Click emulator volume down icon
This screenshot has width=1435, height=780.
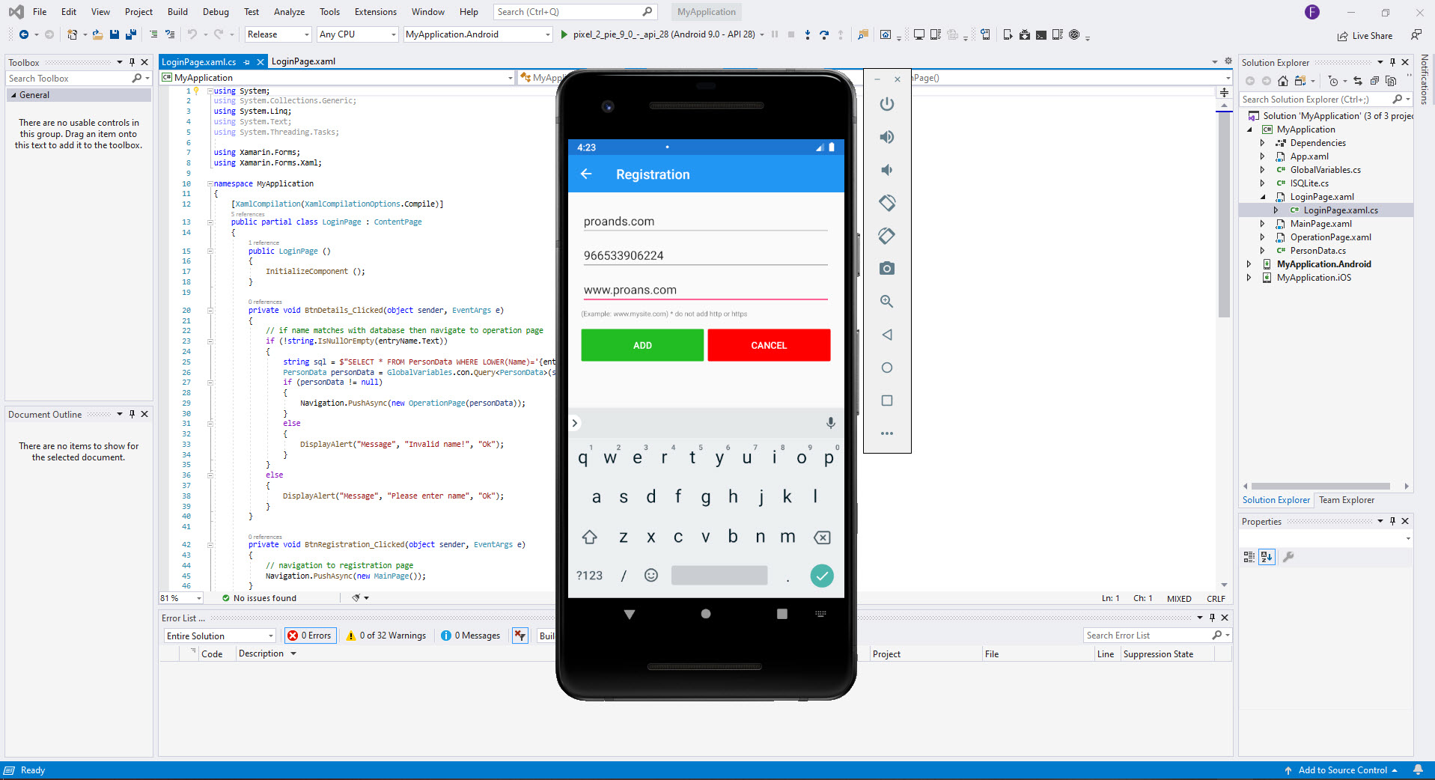pyautogui.click(x=887, y=170)
